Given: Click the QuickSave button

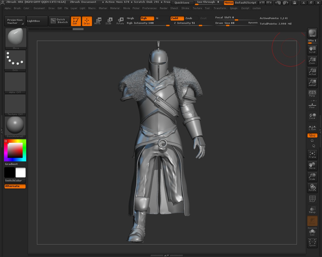Looking at the screenshot, I should point(182,3).
